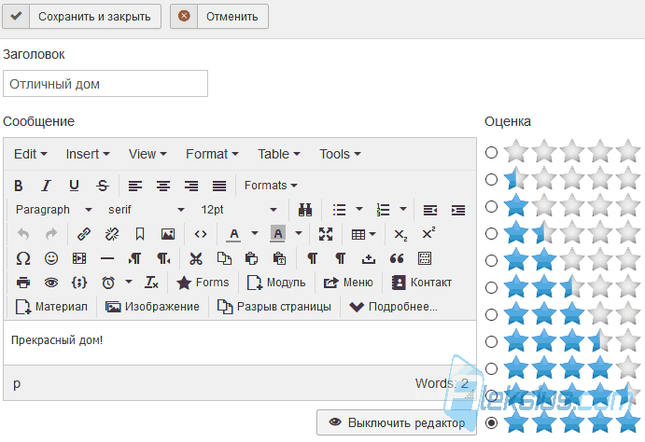Toggle bold formatting in the editor
The height and width of the screenshot is (442, 645).
pos(19,186)
